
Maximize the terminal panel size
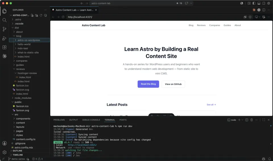coord(264,120)
